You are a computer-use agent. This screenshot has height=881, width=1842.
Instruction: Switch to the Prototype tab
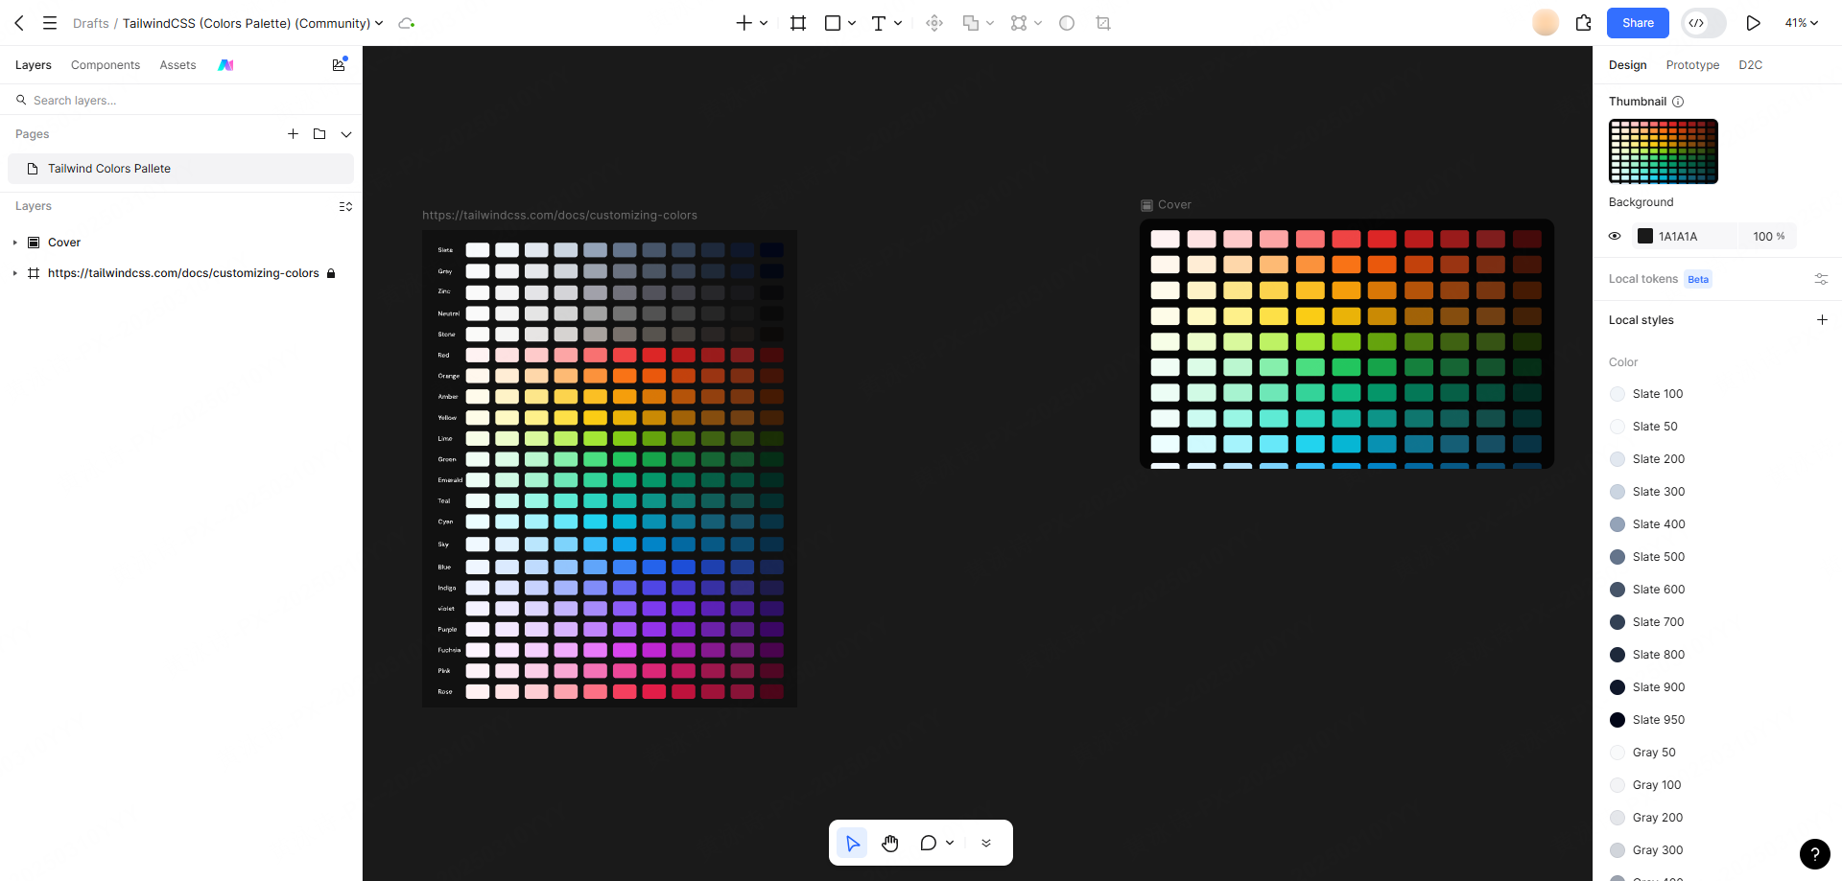click(x=1692, y=65)
